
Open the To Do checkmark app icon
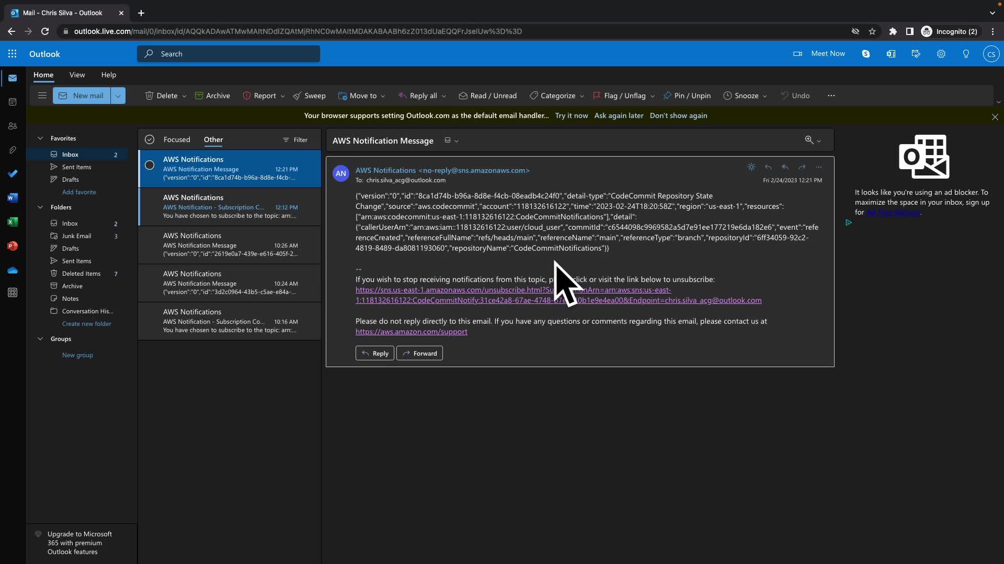(x=13, y=173)
